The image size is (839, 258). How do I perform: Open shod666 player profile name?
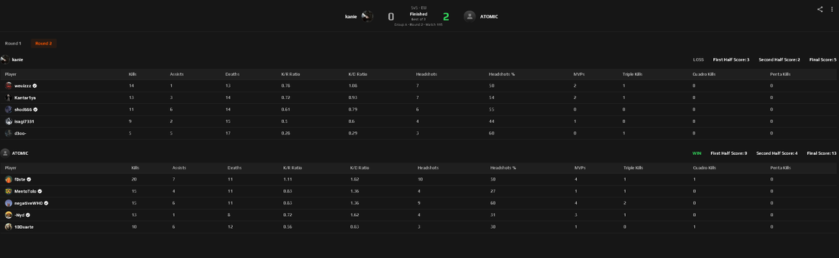(23, 109)
